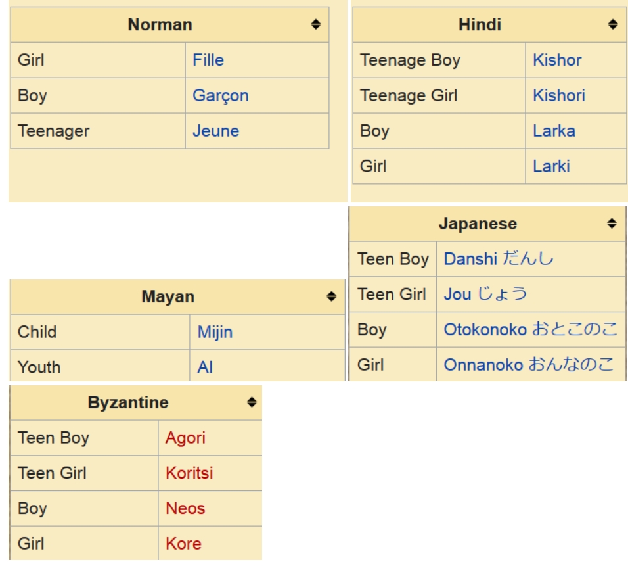The width and height of the screenshot is (628, 566).
Task: Open the Larka link
Action: [x=554, y=131]
